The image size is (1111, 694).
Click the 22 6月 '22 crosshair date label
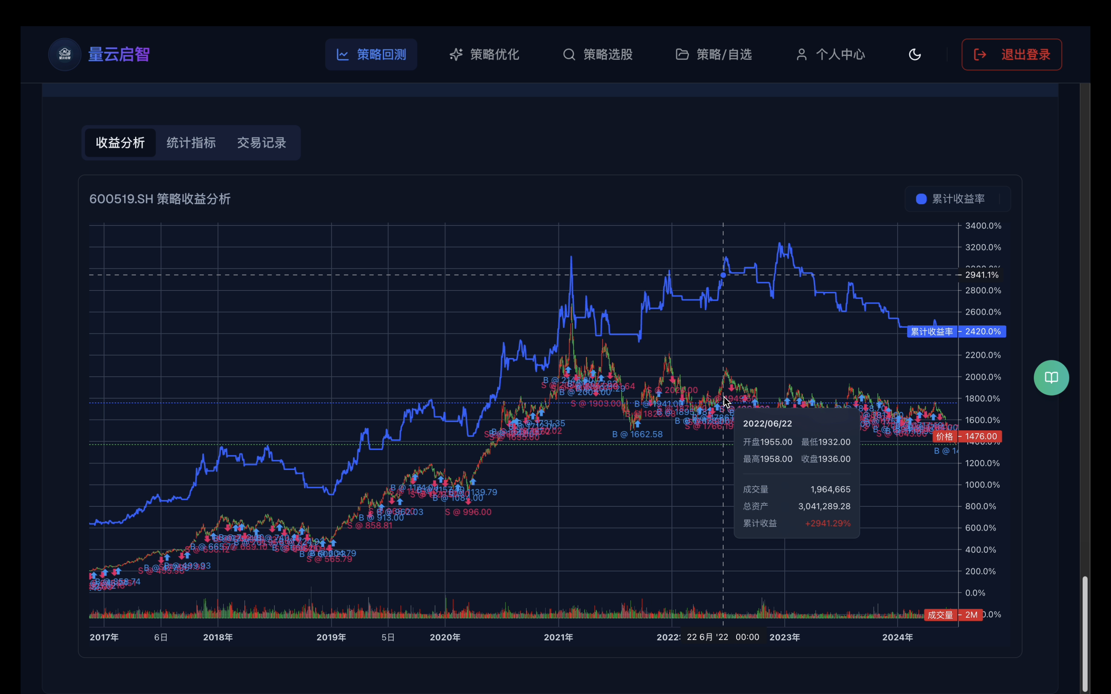(x=723, y=637)
